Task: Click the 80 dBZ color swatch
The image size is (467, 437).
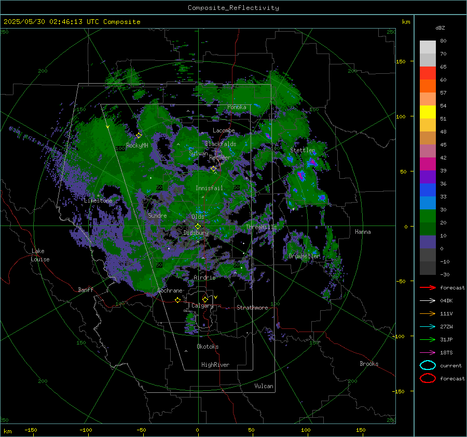Action: 428,47
